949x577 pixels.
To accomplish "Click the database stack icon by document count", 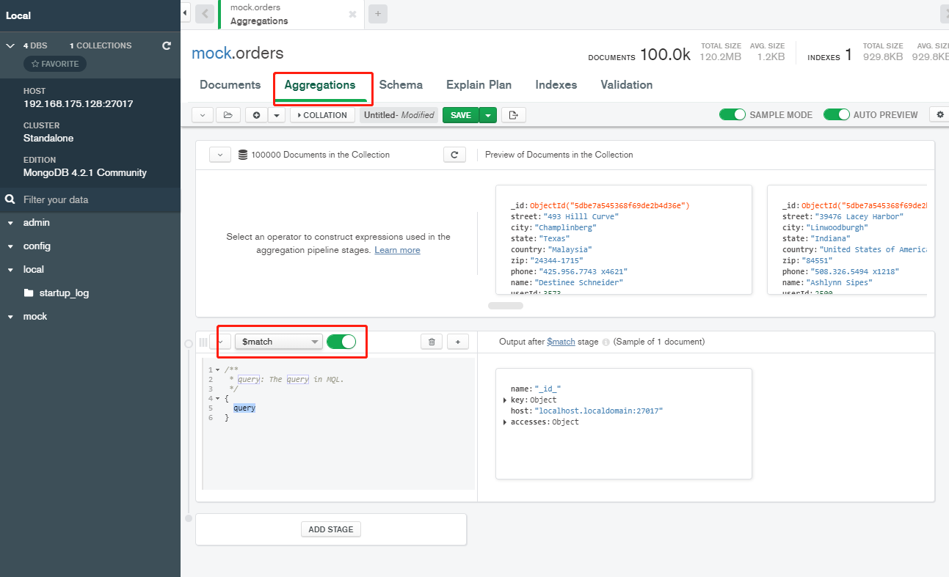I will 243,155.
